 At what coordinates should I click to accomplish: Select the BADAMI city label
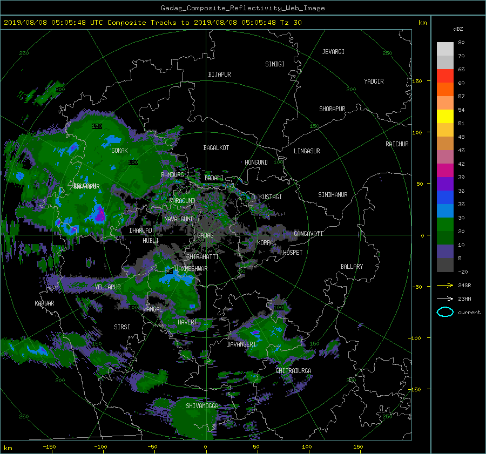coord(214,178)
